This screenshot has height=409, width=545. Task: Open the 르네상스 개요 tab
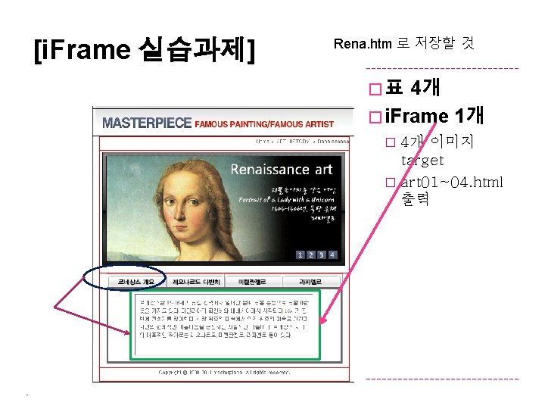tap(136, 282)
